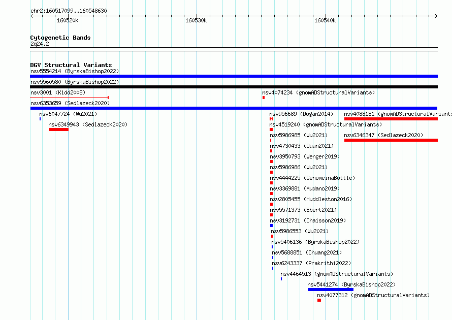This screenshot has width=452, height=320.
Task: Click the 160540k ruler position label
Action: (325, 20)
